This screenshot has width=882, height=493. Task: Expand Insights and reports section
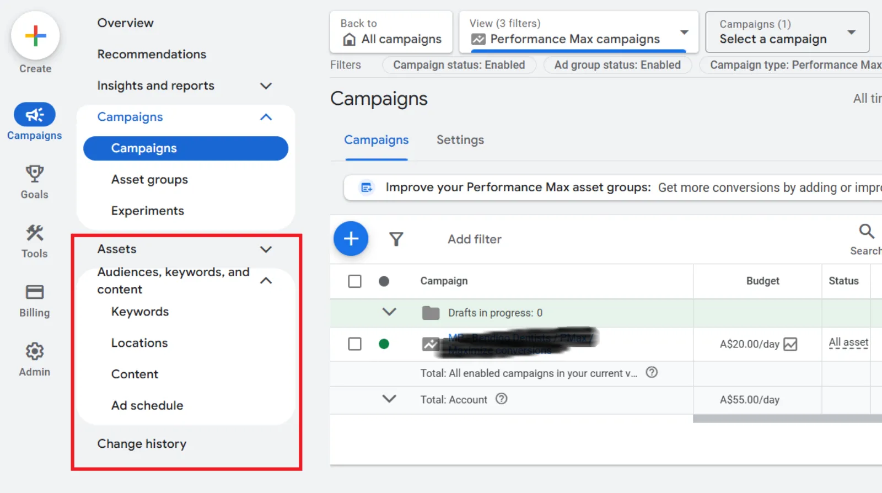click(x=266, y=85)
